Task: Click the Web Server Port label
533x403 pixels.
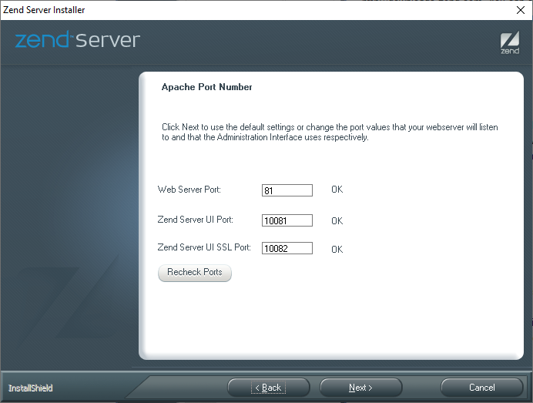Action: 189,190
